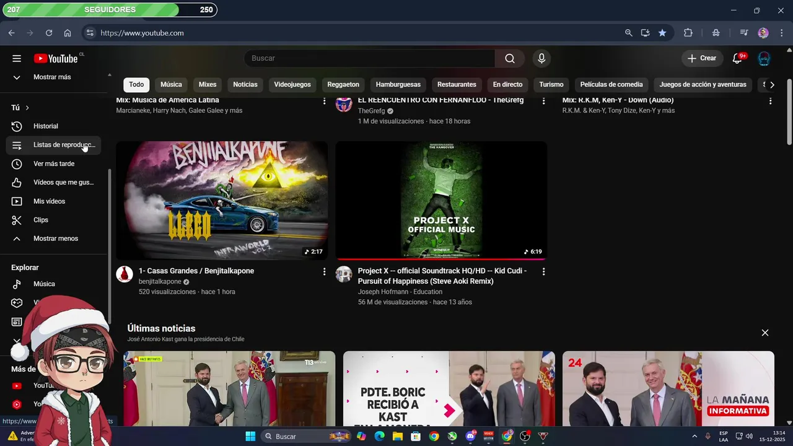Viewport: 793px width, 446px height.
Task: Open Música under Explorar
Action: tap(53, 284)
